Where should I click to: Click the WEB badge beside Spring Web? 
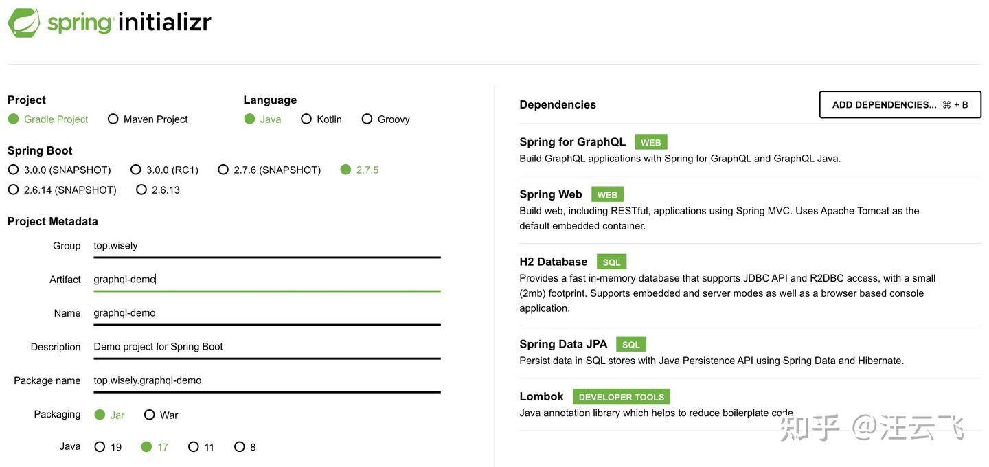click(606, 194)
